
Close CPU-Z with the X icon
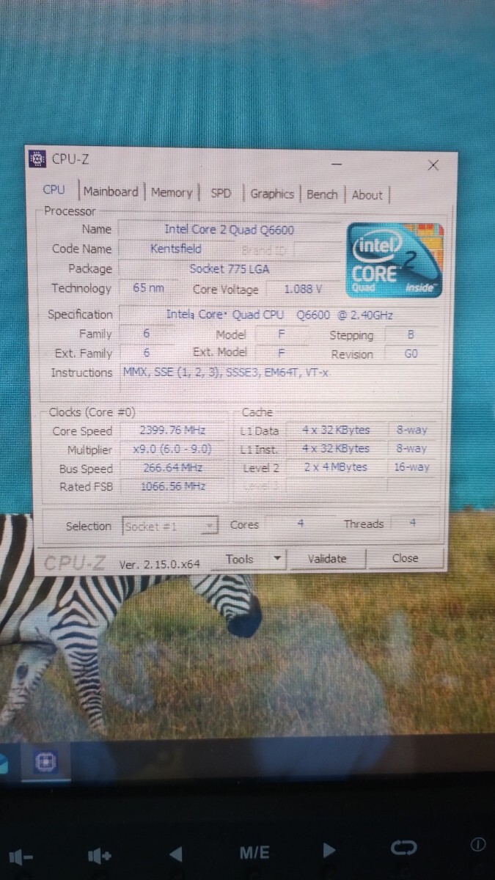[433, 165]
